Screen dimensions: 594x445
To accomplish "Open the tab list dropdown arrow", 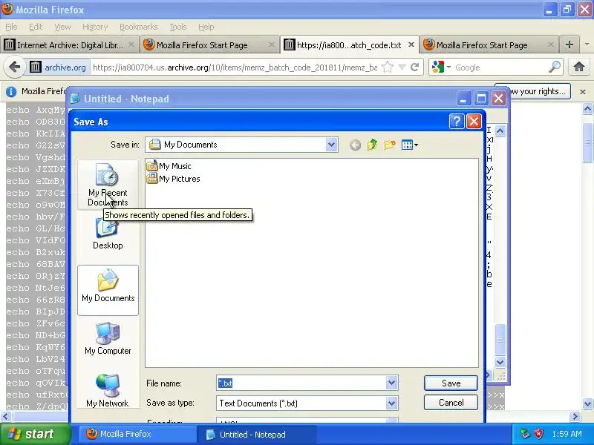I will pyautogui.click(x=587, y=44).
